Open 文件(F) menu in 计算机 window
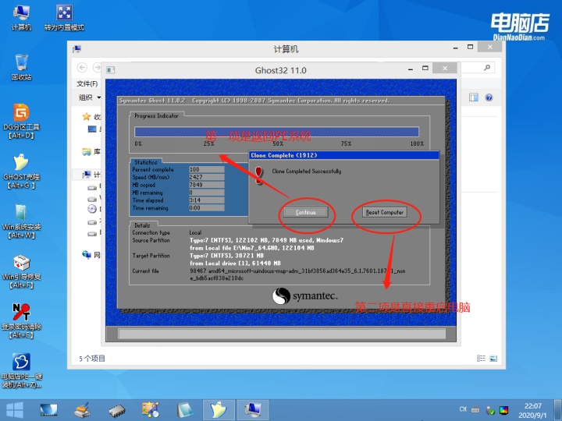 (x=87, y=83)
